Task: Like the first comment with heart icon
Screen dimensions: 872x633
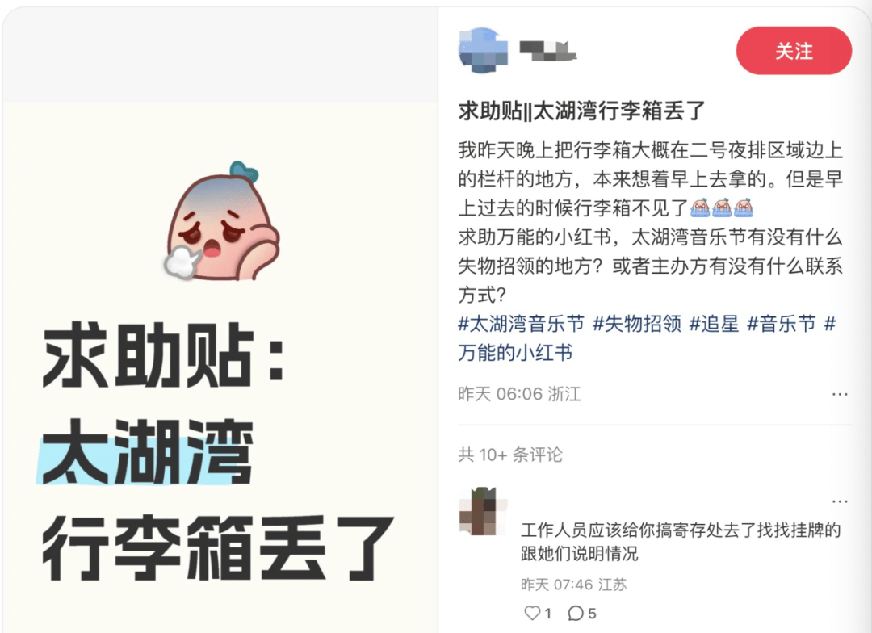Action: (532, 613)
